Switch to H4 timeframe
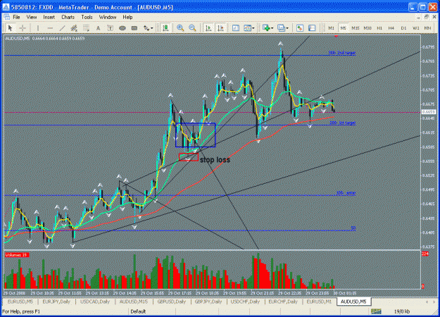The height and width of the screenshot is (317, 440). pyautogui.click(x=391, y=28)
